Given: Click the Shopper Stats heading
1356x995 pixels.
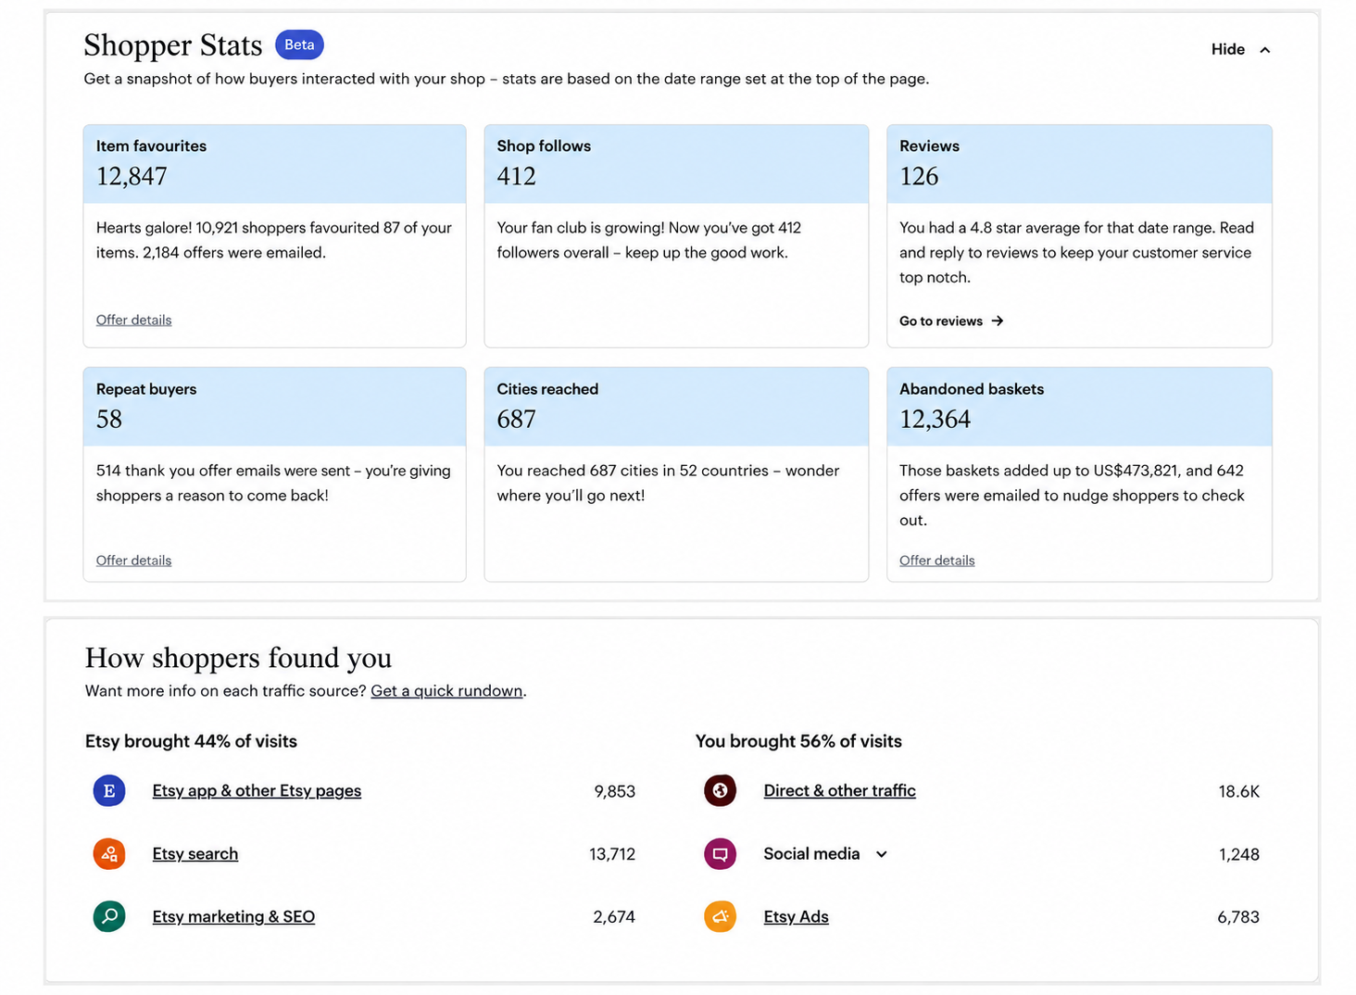Looking at the screenshot, I should pyautogui.click(x=173, y=45).
